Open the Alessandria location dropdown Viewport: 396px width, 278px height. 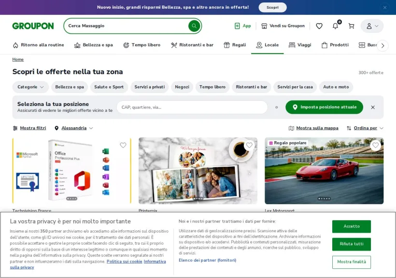click(74, 128)
